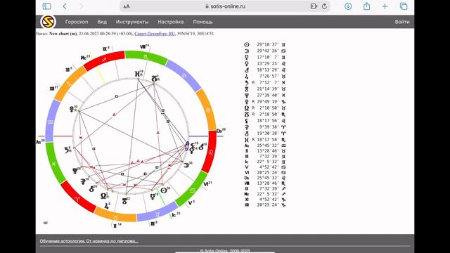450x253 pixels.
Task: Click the Moon symbol in positions table
Action: click(x=247, y=51)
